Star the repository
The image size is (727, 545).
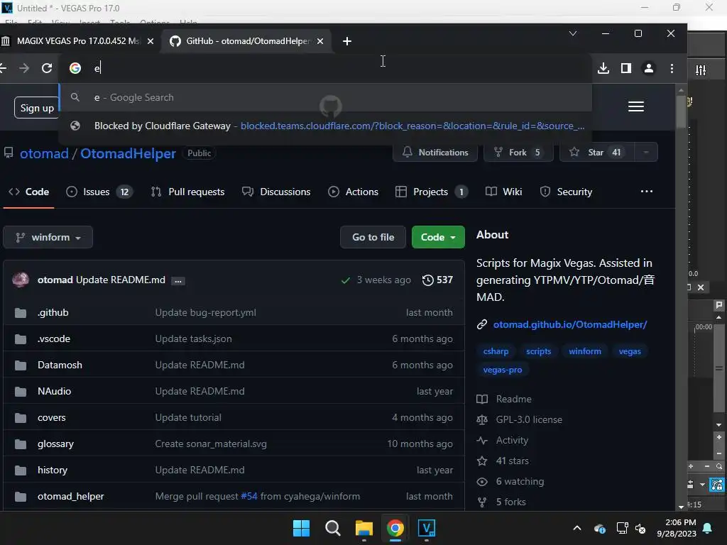tap(596, 152)
